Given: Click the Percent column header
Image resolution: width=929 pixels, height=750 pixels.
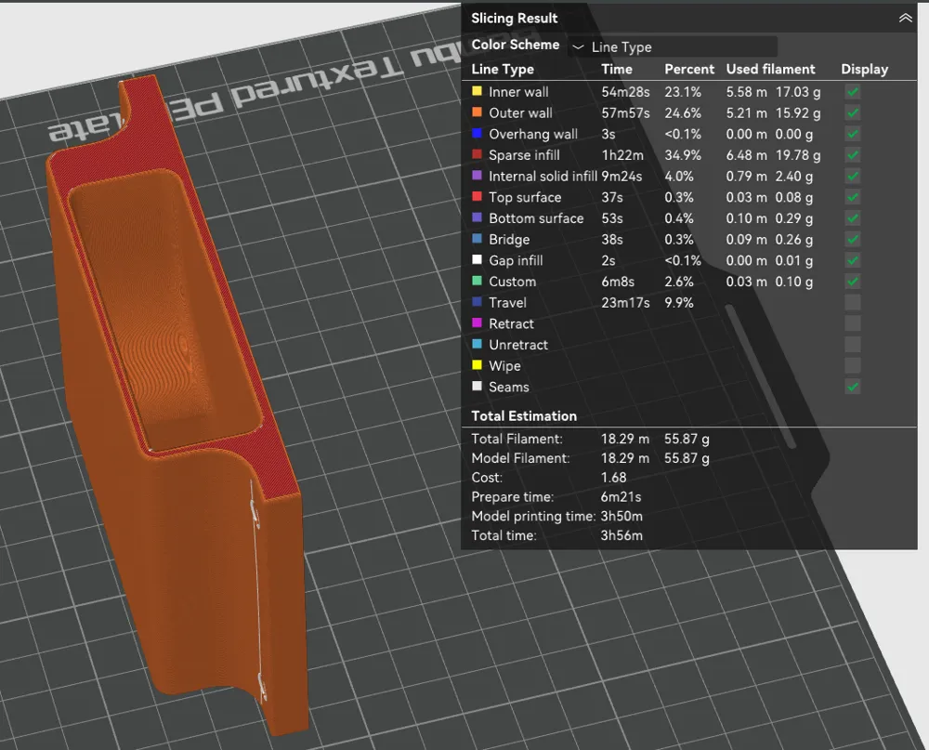Looking at the screenshot, I should point(689,70).
